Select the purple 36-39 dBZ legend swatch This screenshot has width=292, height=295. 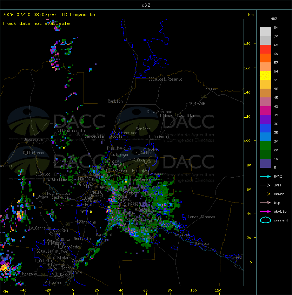(x=265, y=119)
